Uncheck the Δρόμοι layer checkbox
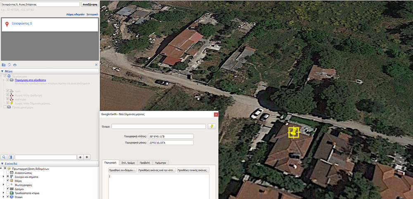 (x=8, y=189)
